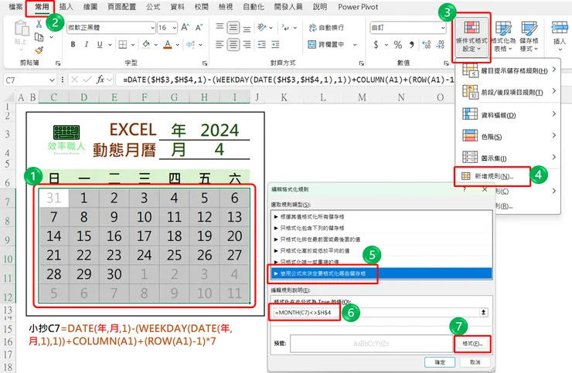
Task: Open 資料橫條 data bars submenu
Action: tap(508, 115)
